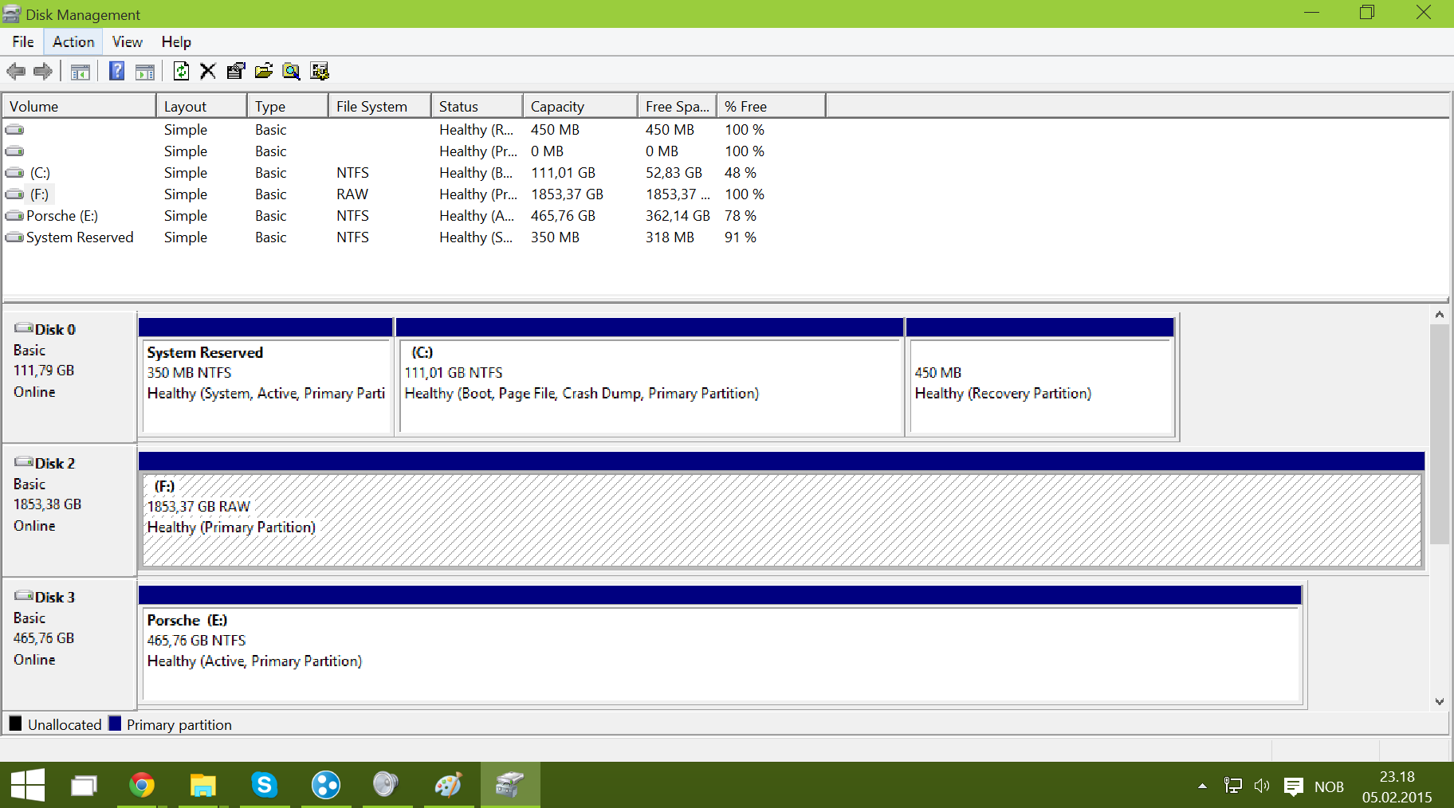Open the Action menu

click(73, 42)
